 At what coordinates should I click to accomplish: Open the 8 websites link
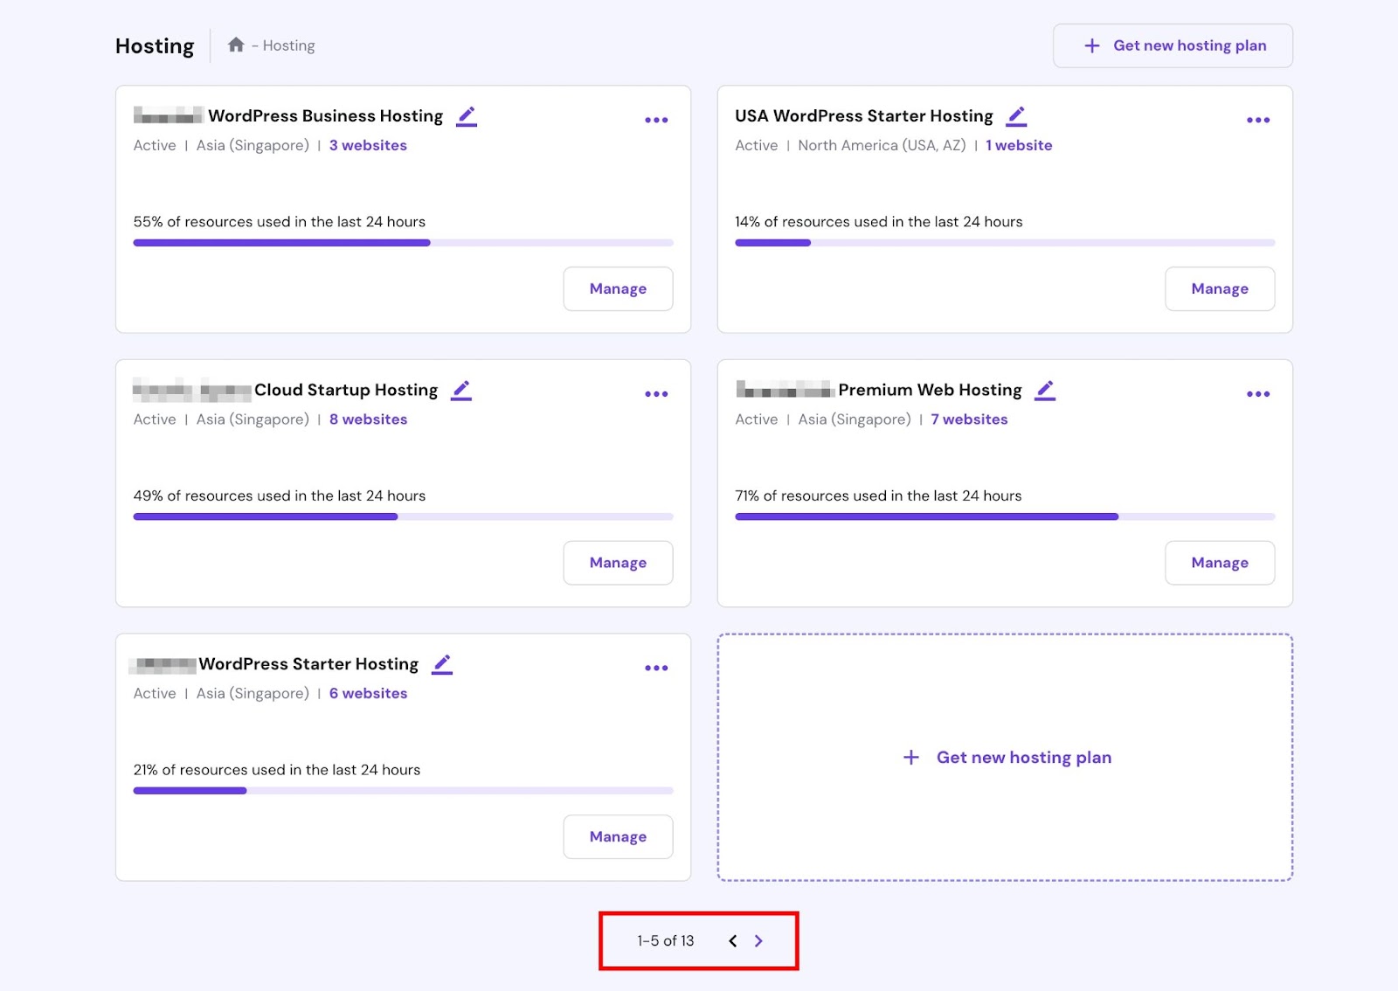(x=368, y=419)
